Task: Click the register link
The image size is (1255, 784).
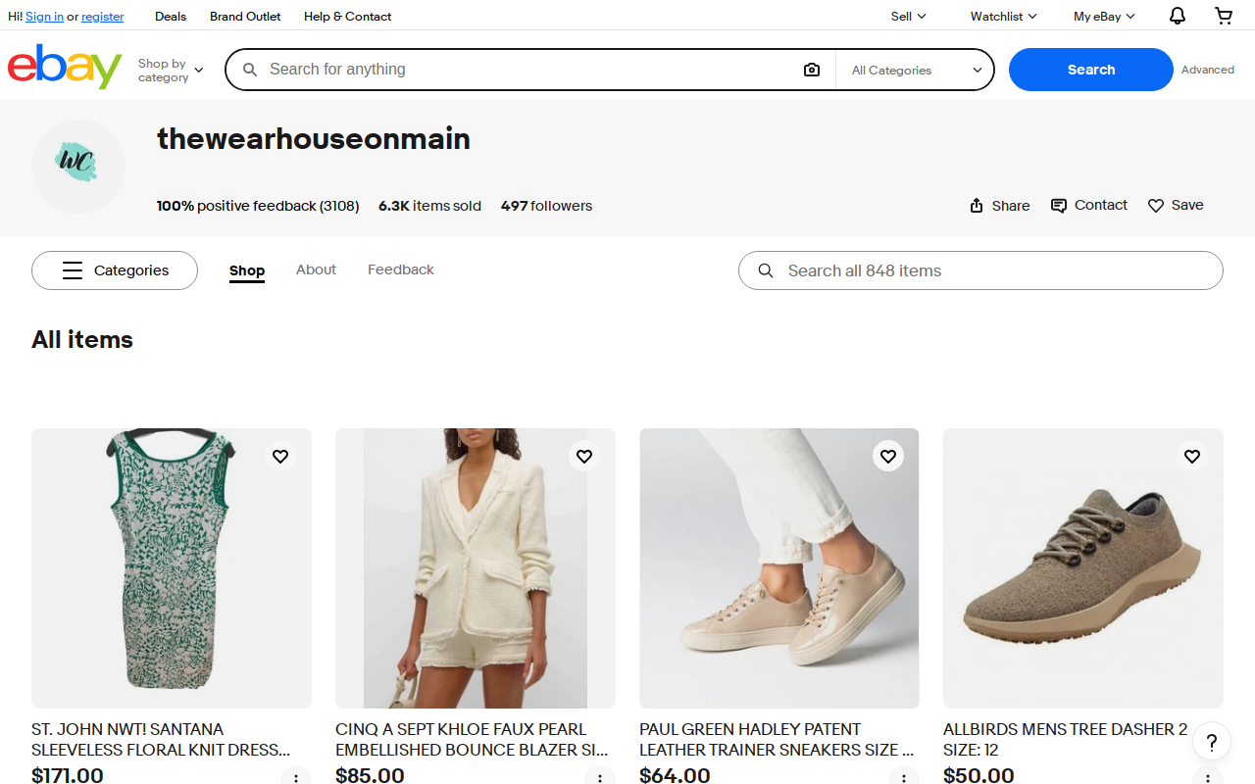Action: pos(103,17)
